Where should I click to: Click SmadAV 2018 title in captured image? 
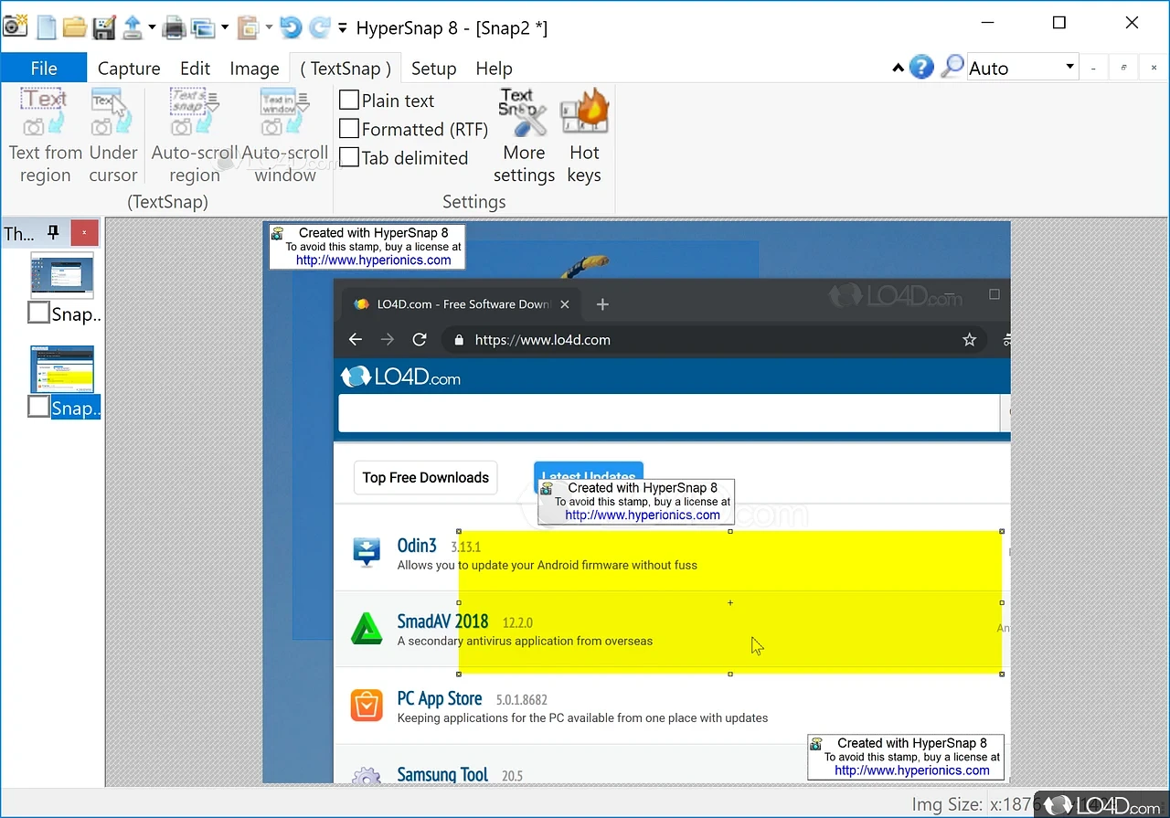[443, 621]
